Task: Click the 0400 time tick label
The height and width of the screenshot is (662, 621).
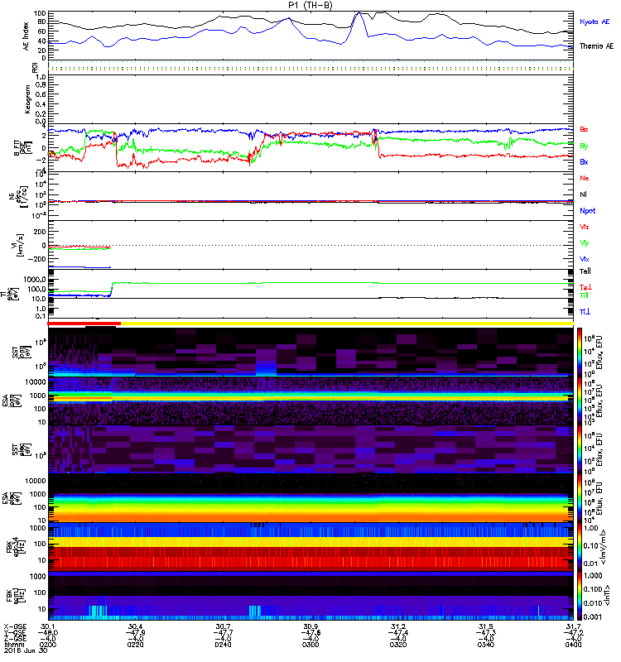Action: (x=573, y=645)
